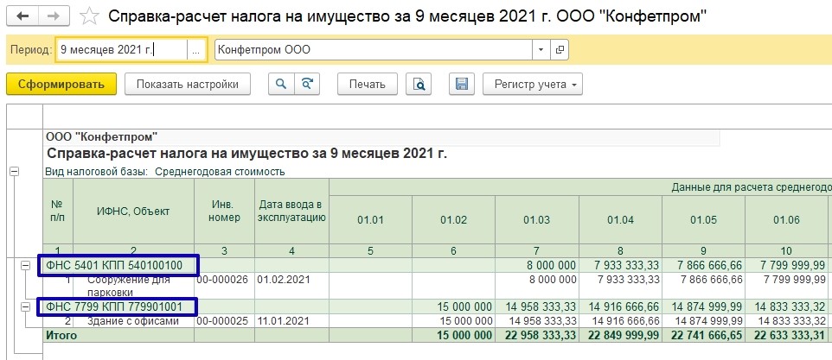832x360 pixels.
Task: Click column header 01.01
Action: coord(370,219)
